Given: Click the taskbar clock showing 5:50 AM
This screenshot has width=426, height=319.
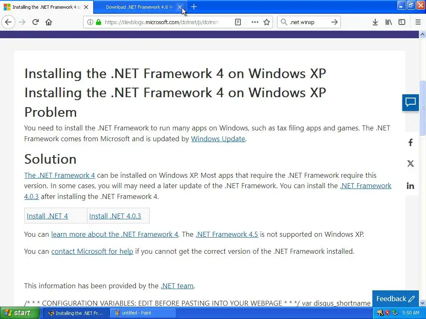Looking at the screenshot, I should (411, 313).
